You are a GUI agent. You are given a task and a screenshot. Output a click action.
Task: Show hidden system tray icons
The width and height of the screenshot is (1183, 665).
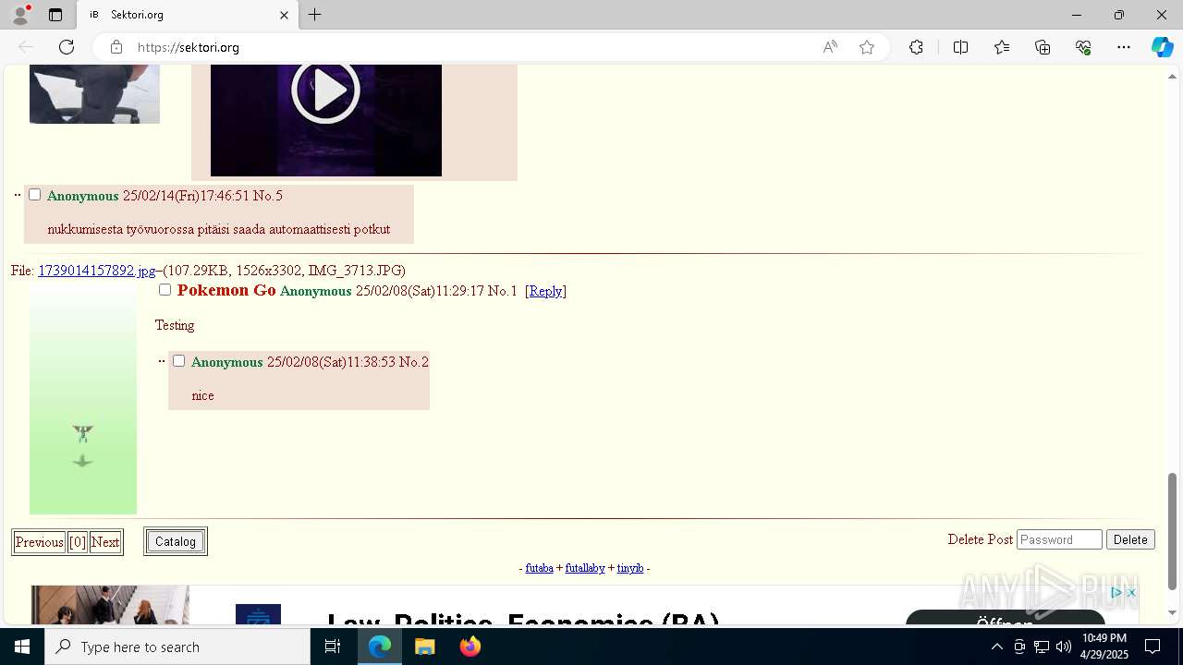(x=996, y=647)
